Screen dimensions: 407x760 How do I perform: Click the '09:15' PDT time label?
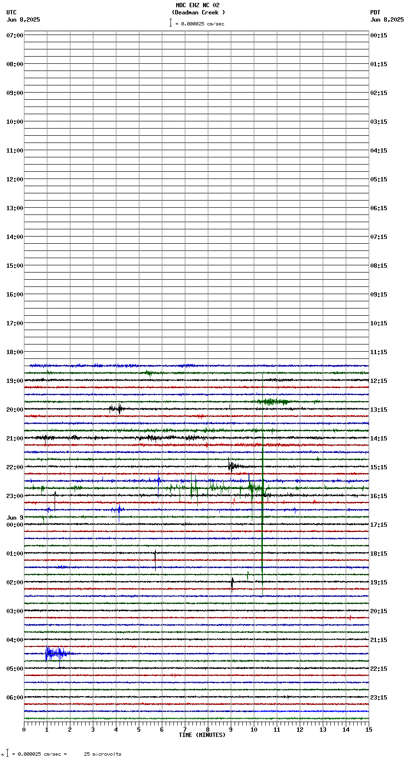pos(379,295)
